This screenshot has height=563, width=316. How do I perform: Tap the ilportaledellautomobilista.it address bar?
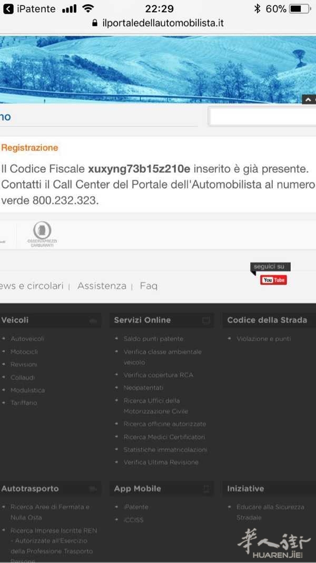[158, 23]
